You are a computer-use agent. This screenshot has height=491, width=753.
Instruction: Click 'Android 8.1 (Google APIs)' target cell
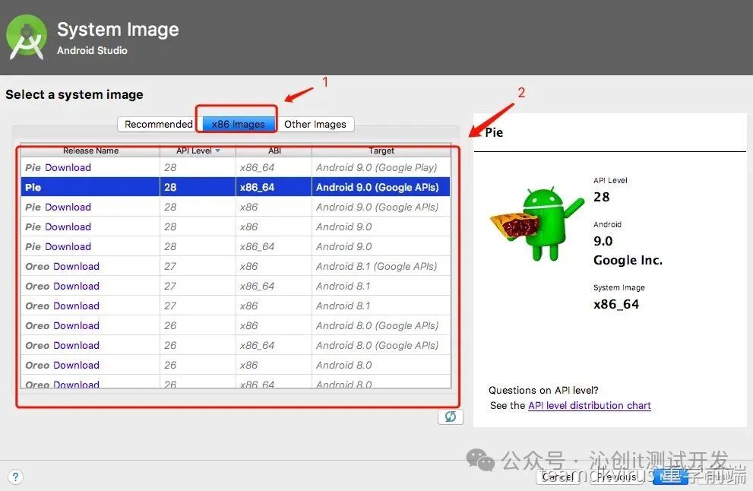point(381,266)
